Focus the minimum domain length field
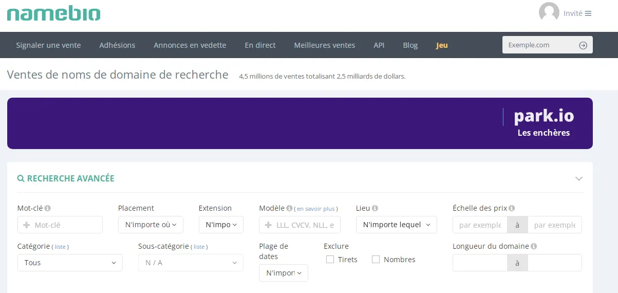This screenshot has width=618, height=293. tap(480, 263)
